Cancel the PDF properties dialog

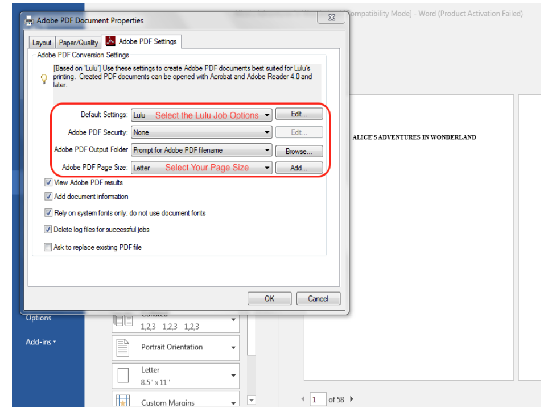point(318,299)
